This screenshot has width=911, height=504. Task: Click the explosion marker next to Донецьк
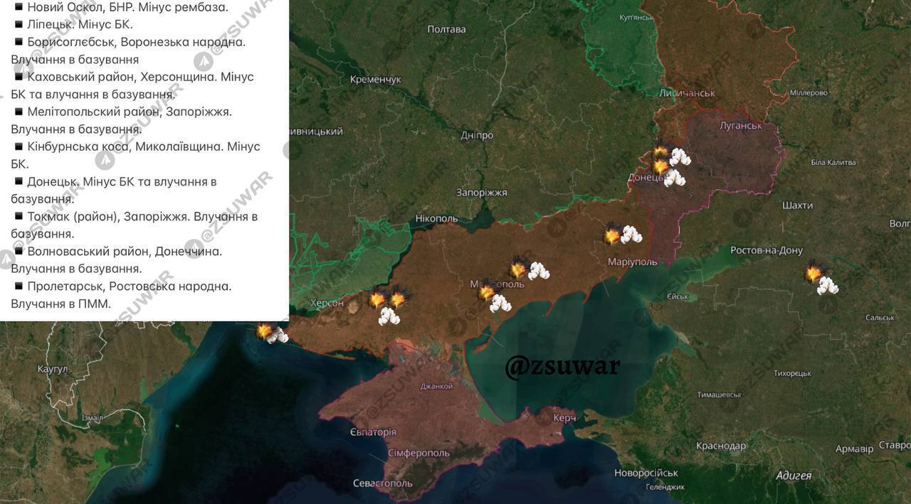click(660, 166)
